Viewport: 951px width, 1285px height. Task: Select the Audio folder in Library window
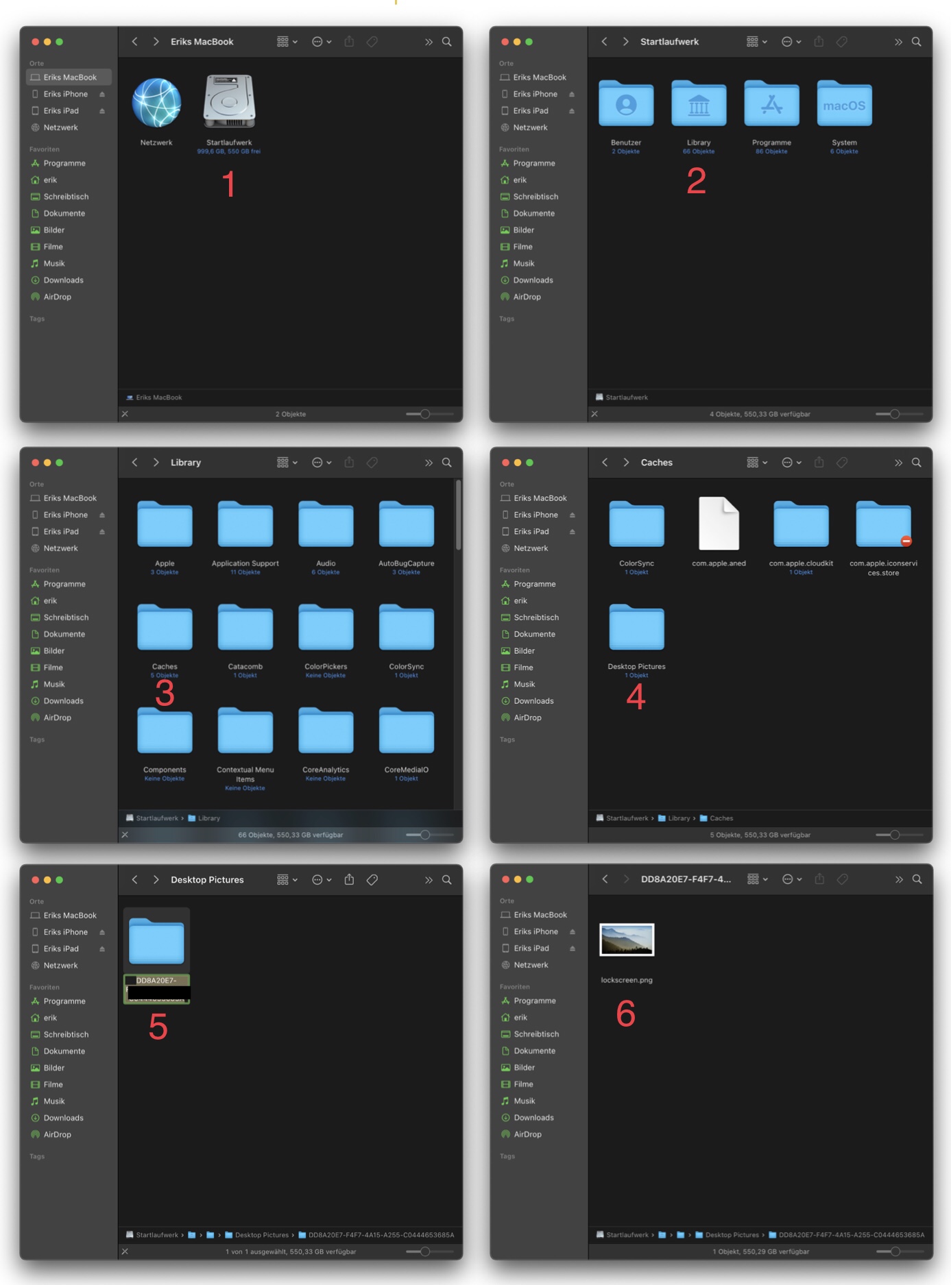pyautogui.click(x=326, y=524)
